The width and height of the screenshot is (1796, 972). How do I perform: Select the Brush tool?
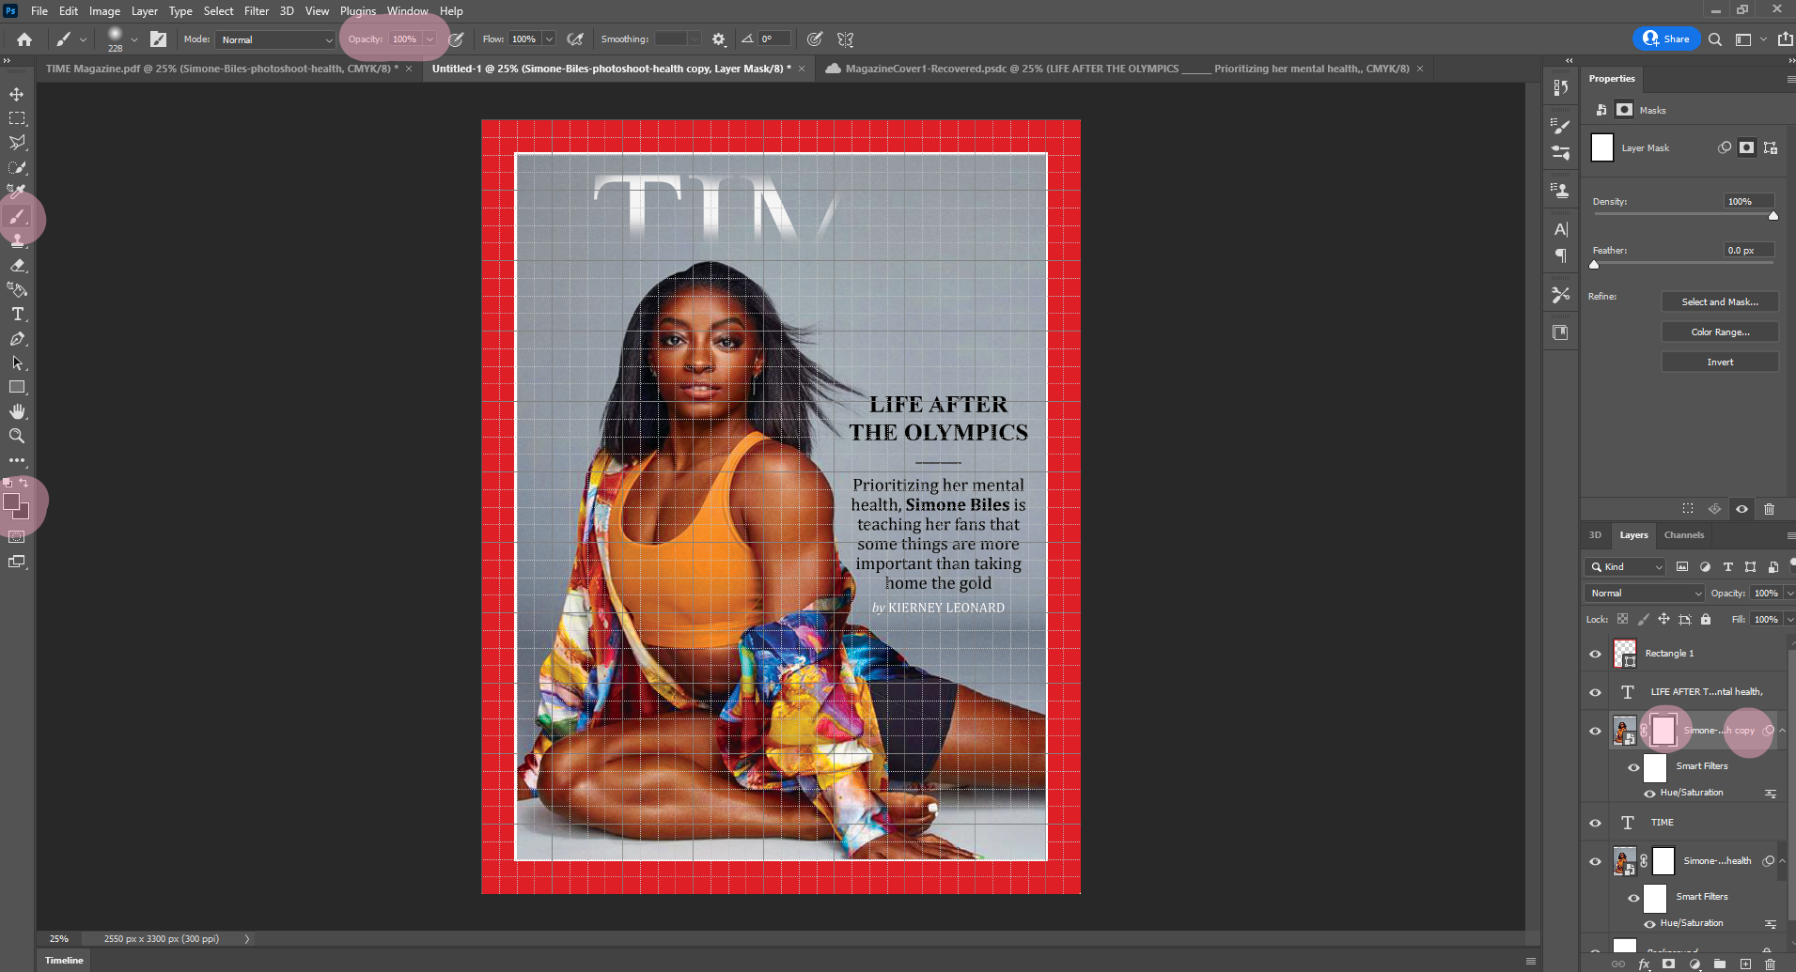[17, 217]
